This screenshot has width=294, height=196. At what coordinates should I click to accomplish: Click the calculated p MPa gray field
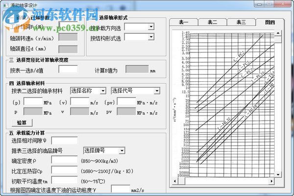tap(33, 111)
